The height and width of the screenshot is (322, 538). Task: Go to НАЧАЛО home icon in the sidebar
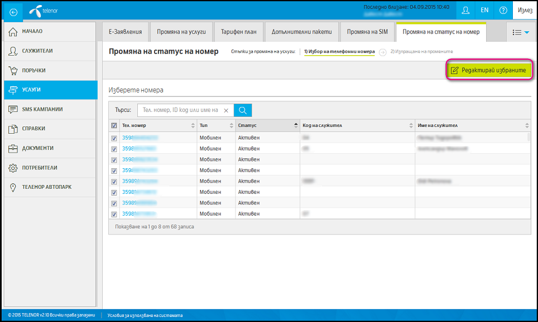tap(13, 32)
